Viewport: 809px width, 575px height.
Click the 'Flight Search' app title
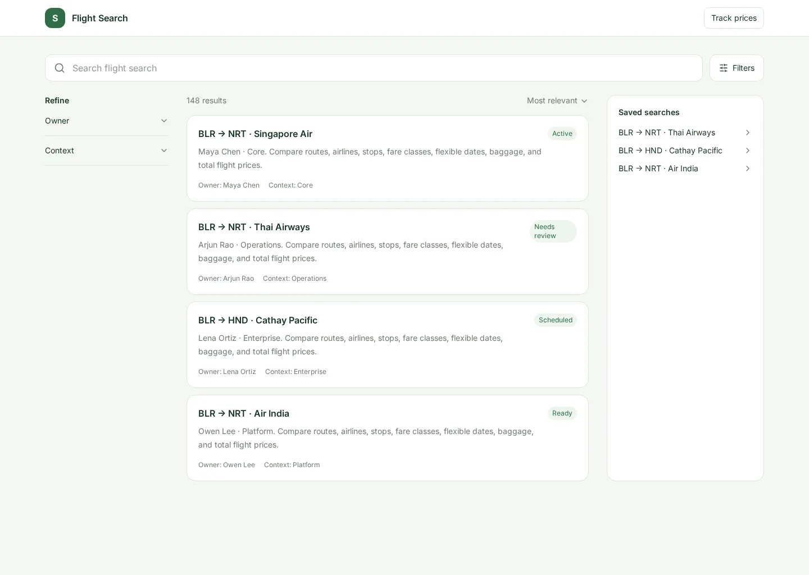100,18
